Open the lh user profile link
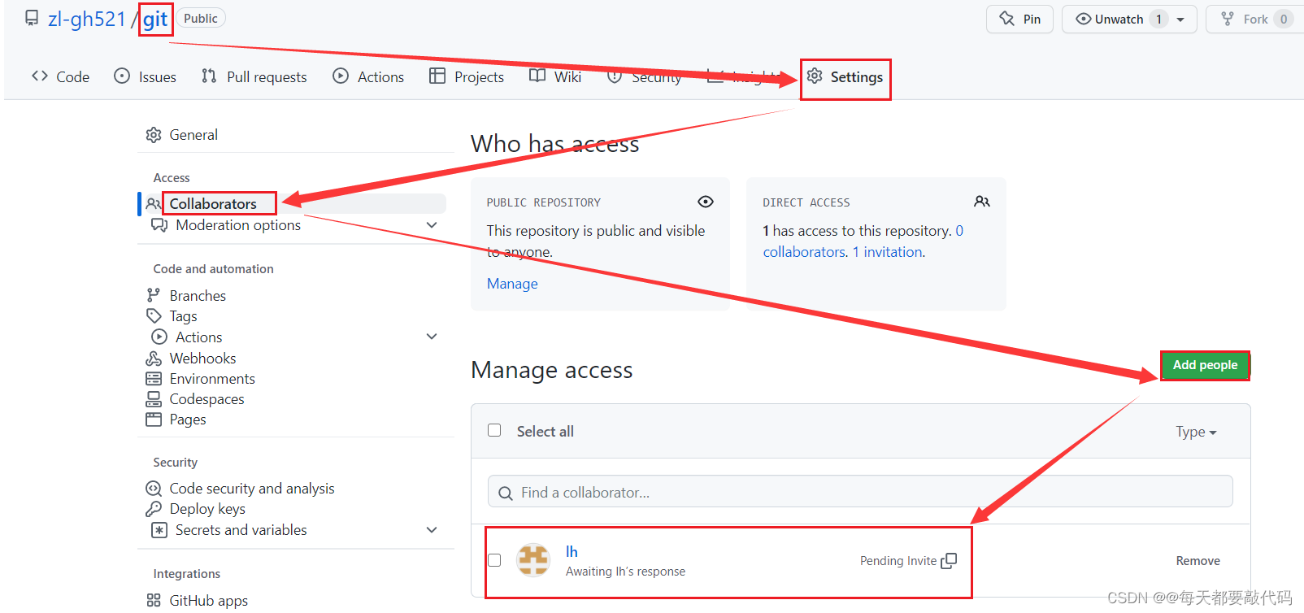Image resolution: width=1304 pixels, height=613 pixels. 572,551
